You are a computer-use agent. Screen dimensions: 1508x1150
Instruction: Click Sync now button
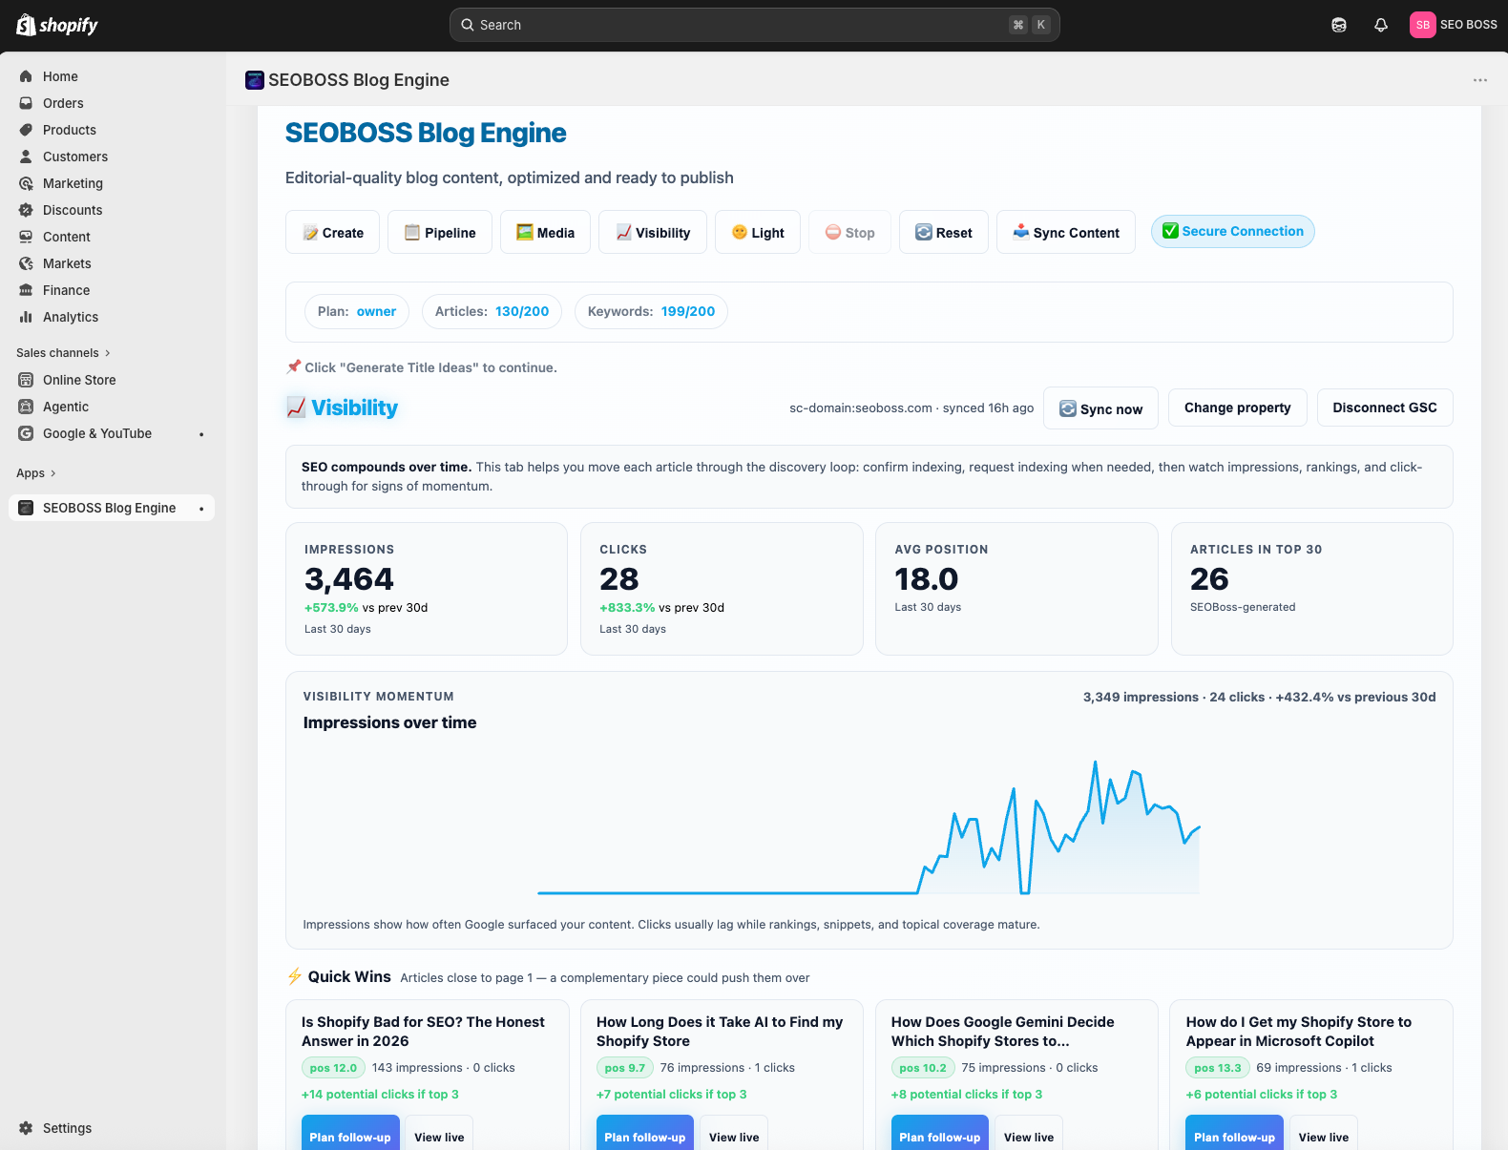pyautogui.click(x=1101, y=408)
